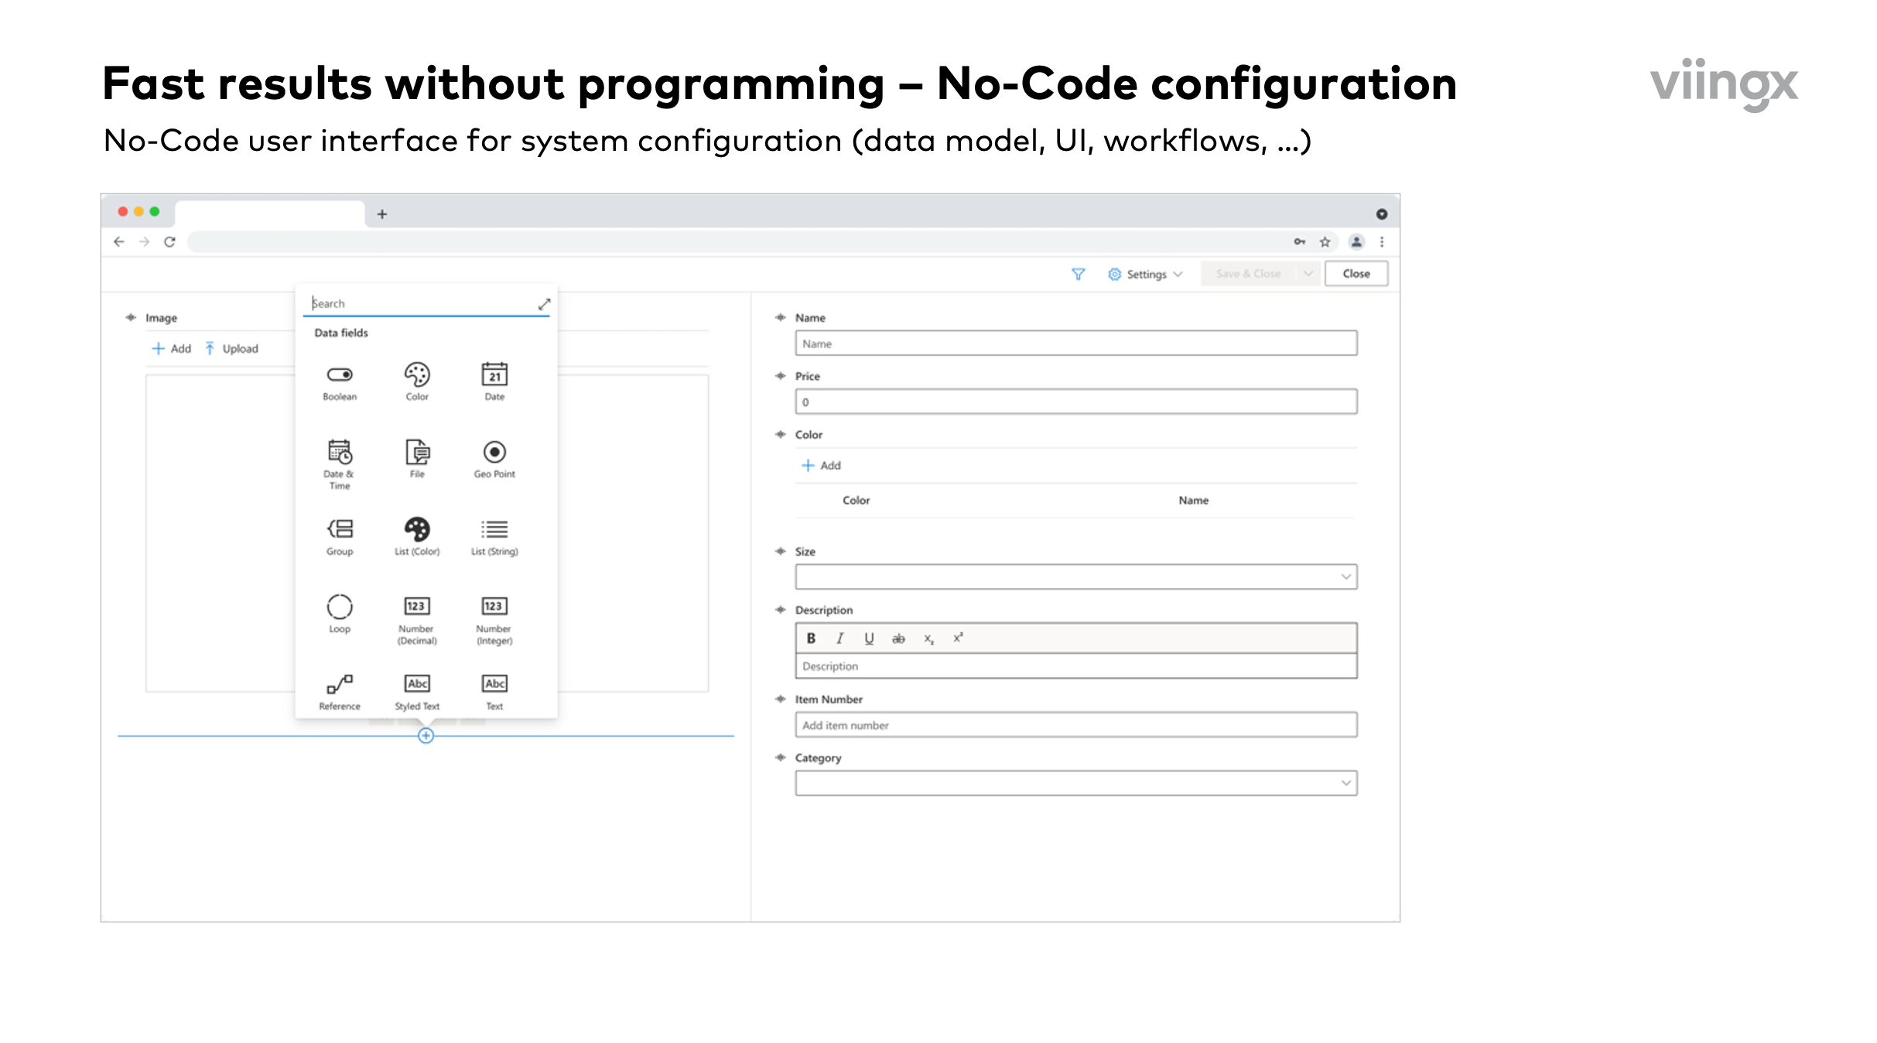Toggle italic in Description toolbar
This screenshot has width=1877, height=1043.
[x=839, y=638]
